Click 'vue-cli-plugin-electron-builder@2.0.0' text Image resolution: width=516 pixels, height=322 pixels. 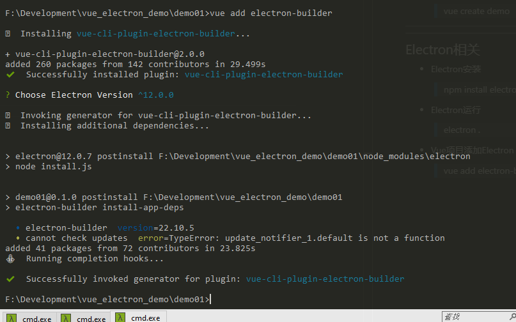coord(110,54)
